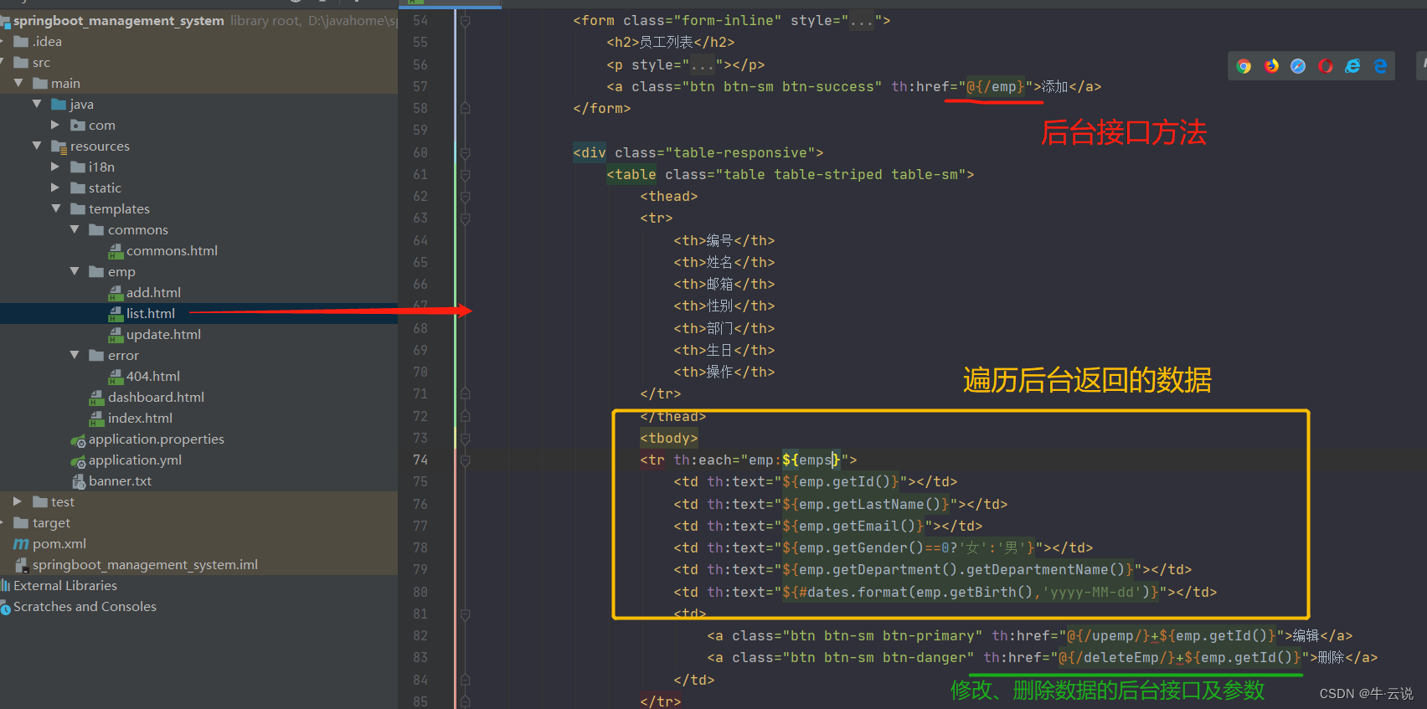1427x709 pixels.
Task: Click line number 74 in the gutter
Action: coord(420,460)
